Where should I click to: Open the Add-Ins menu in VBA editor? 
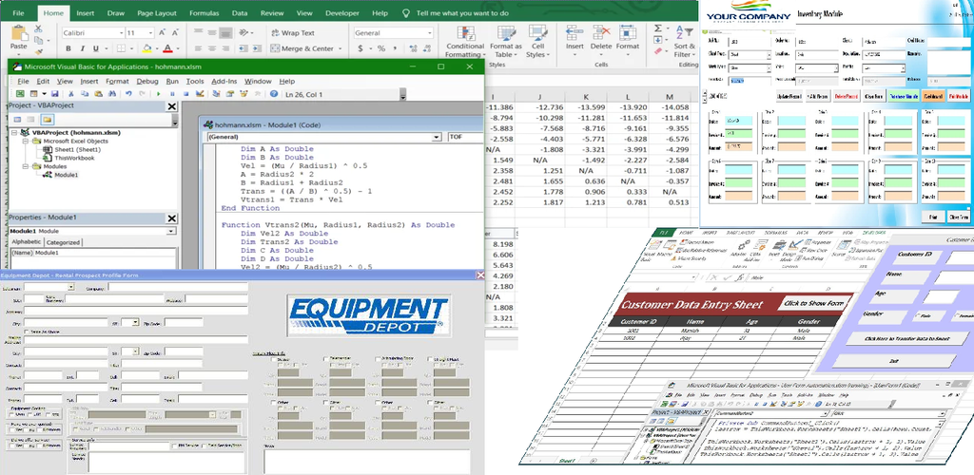click(x=224, y=82)
